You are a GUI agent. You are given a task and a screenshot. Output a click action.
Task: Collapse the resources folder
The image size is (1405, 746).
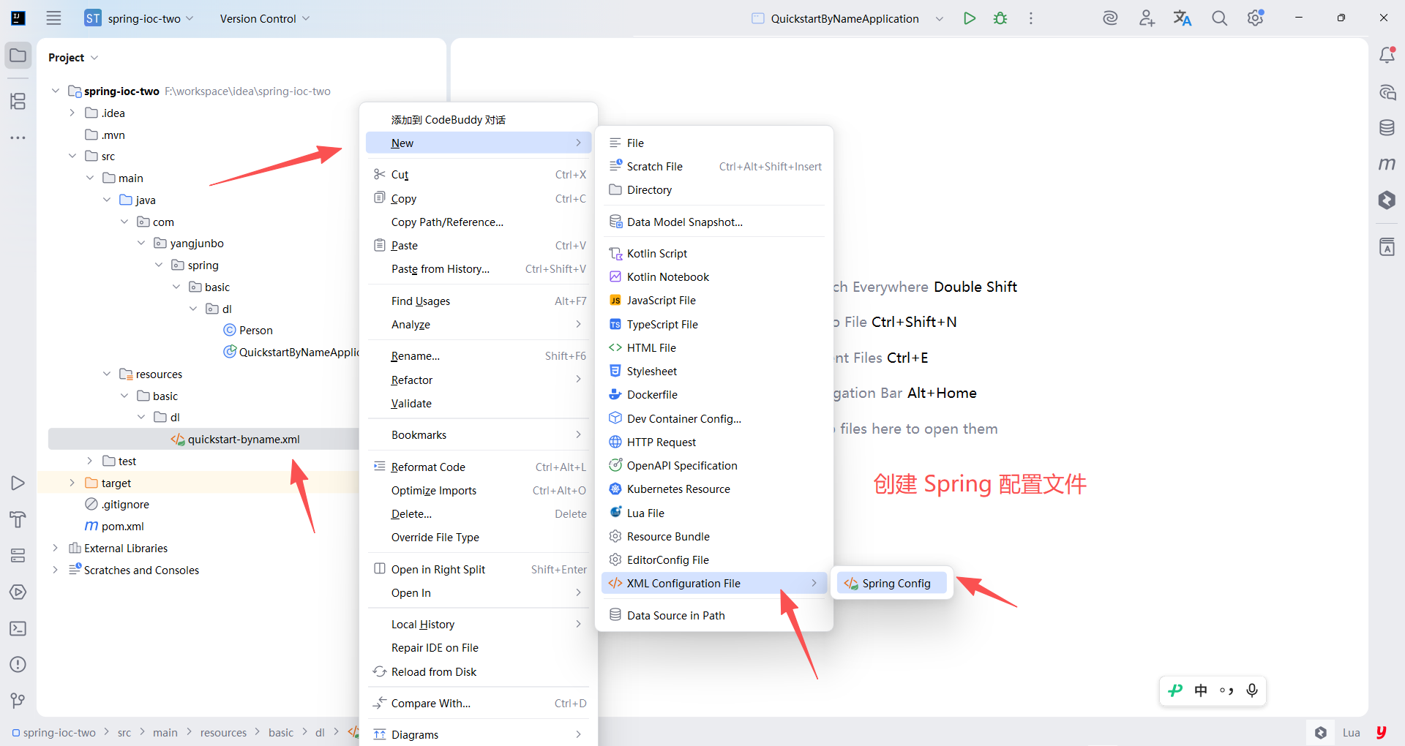(107, 374)
